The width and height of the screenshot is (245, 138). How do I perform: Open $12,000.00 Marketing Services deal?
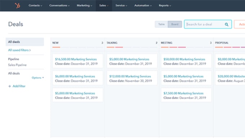click(130, 76)
